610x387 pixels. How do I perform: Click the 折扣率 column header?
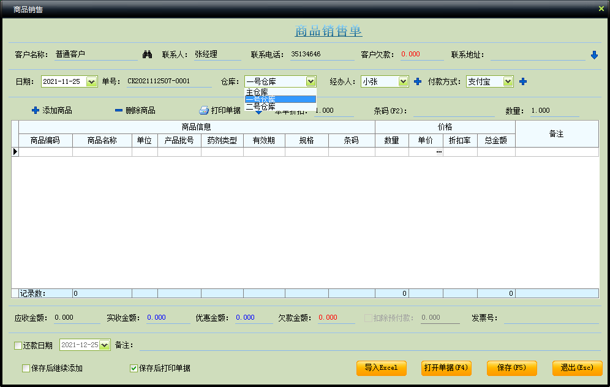coord(460,140)
